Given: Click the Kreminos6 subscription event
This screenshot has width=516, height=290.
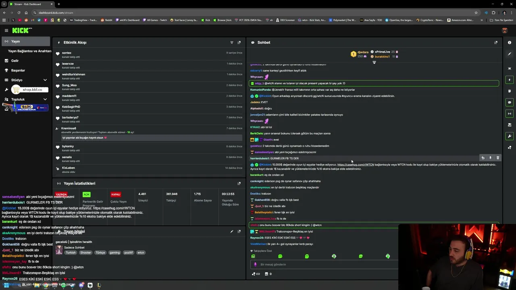Looking at the screenshot, I should click(x=149, y=133).
